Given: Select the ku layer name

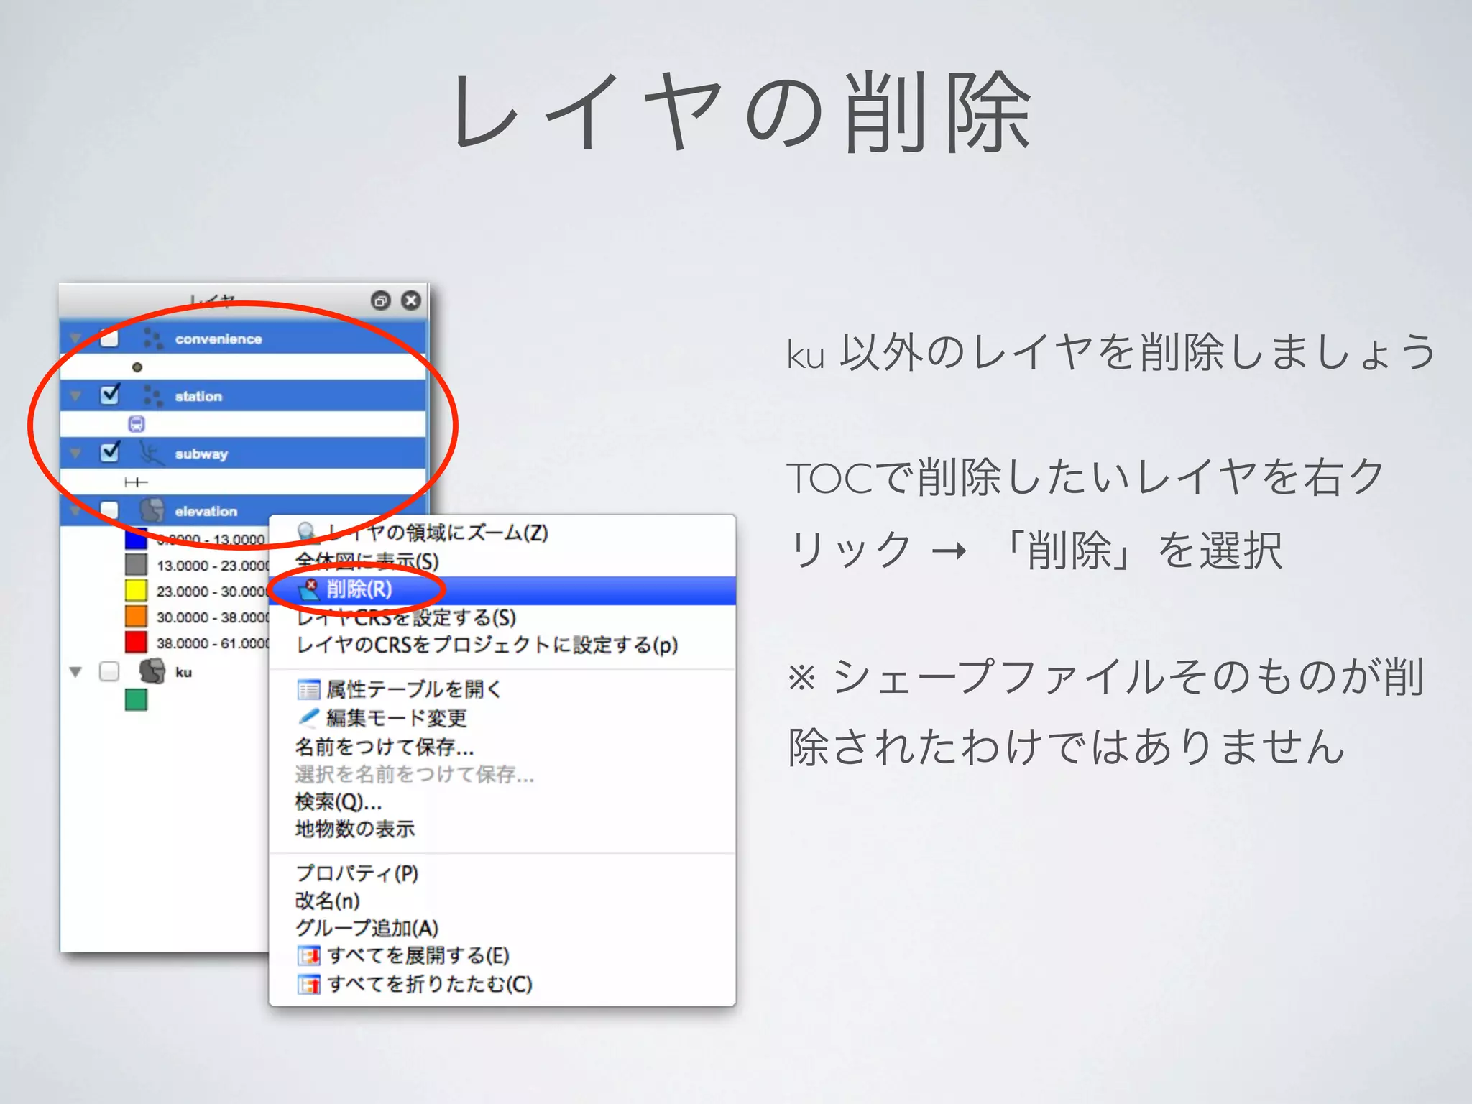Looking at the screenshot, I should pyautogui.click(x=183, y=672).
